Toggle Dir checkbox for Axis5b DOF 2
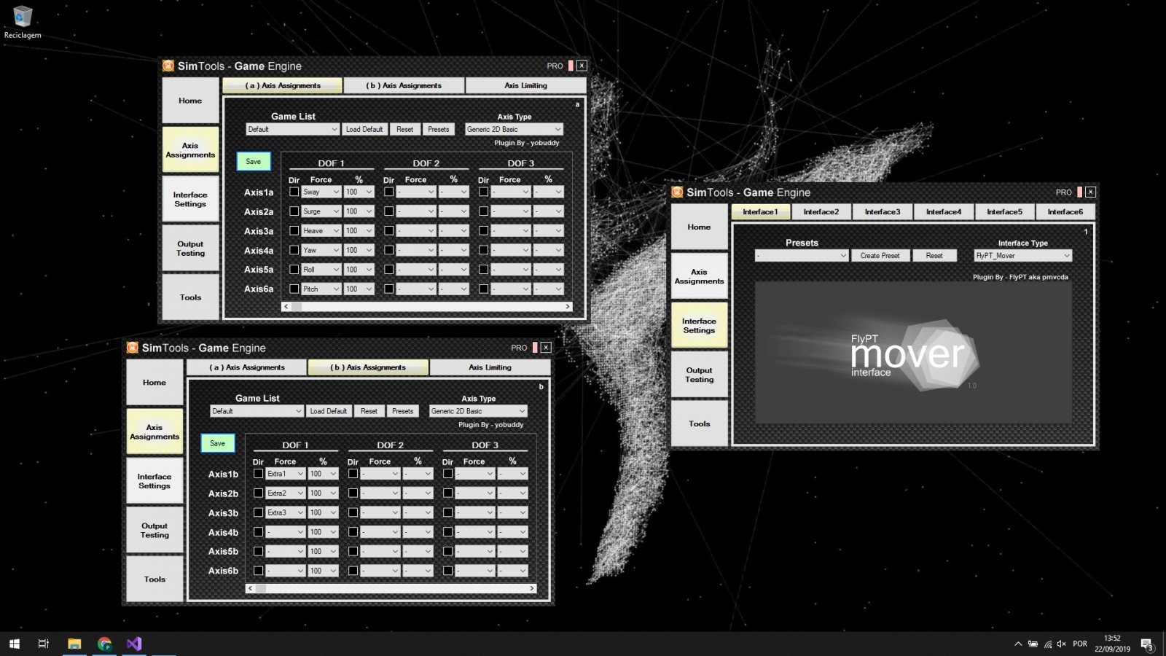The height and width of the screenshot is (656, 1166). pos(353,551)
